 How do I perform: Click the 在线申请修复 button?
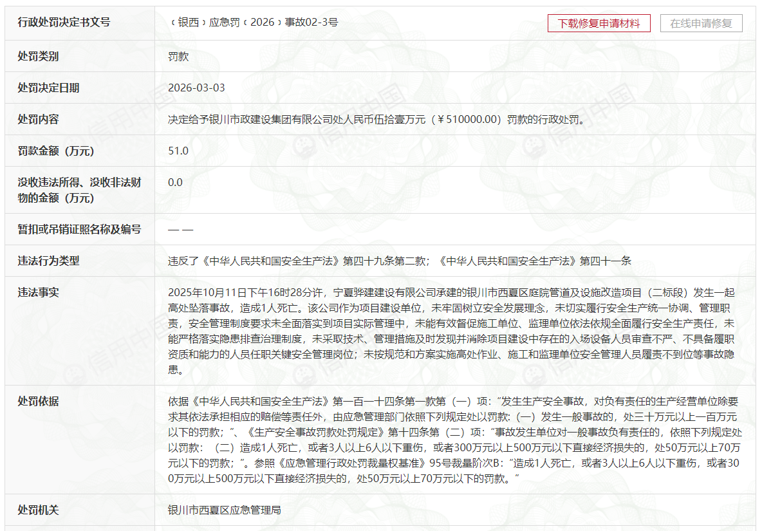(701, 23)
